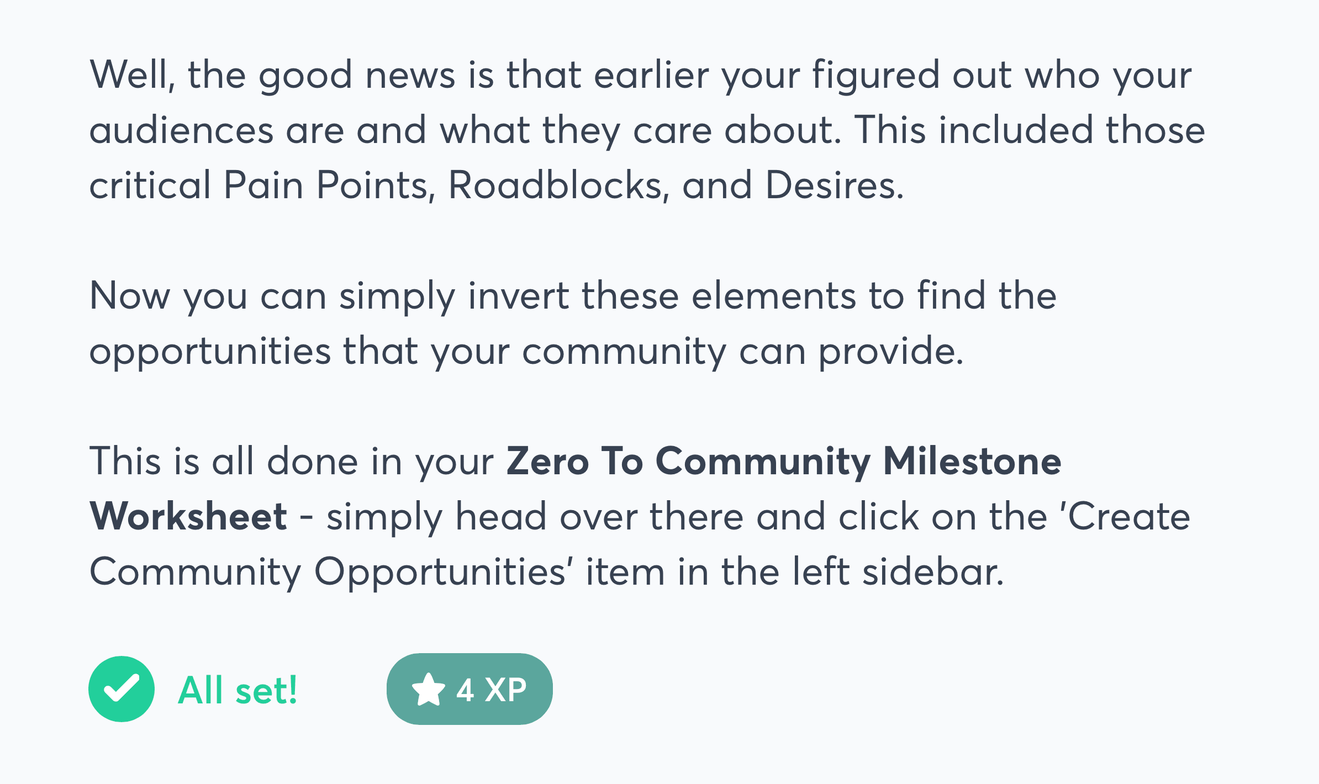Image resolution: width=1319 pixels, height=784 pixels.
Task: Click the word "audiences" in the first paragraph
Action: 181,131
